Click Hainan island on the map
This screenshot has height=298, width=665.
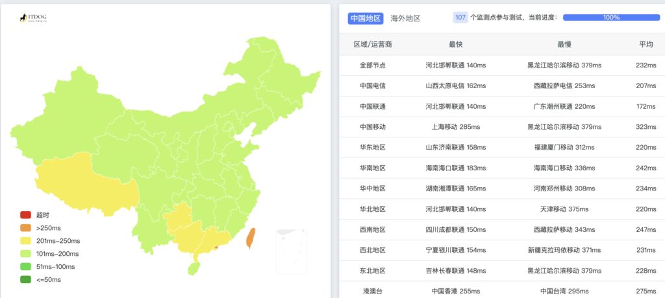click(x=194, y=268)
